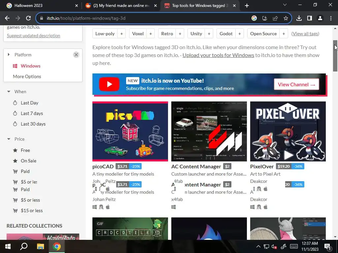Click the Chrome taskbar icon
Image resolution: width=338 pixels, height=253 pixels.
(57, 246)
